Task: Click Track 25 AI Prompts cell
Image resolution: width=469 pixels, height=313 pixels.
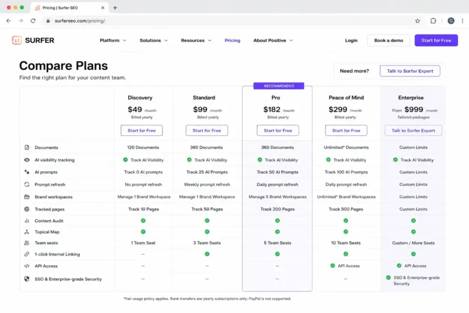Action: (x=207, y=172)
